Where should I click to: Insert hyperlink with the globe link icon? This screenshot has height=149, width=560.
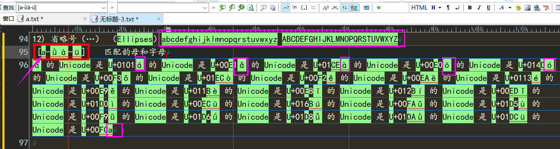(x=536, y=7)
